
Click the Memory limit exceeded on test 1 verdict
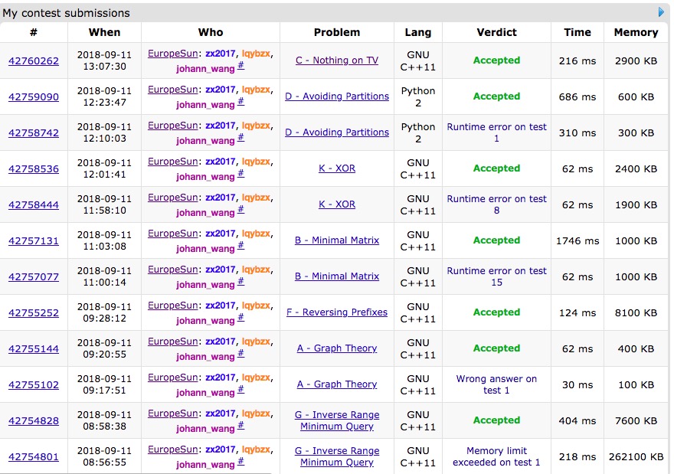pos(496,456)
